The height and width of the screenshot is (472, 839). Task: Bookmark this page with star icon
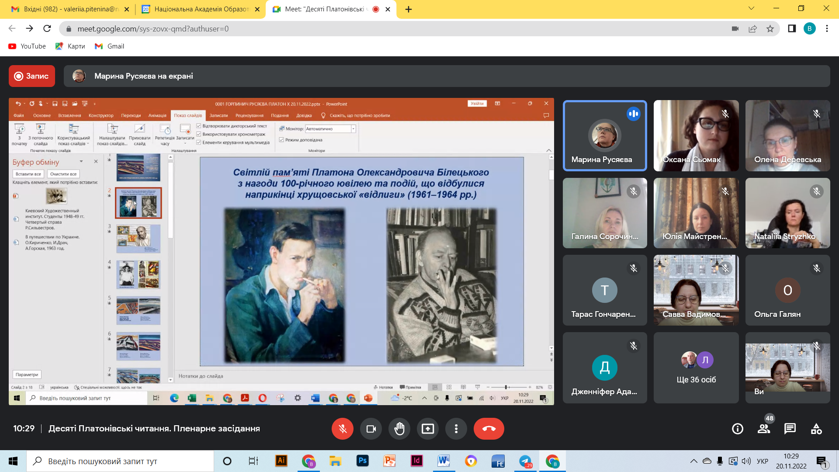coord(770,29)
